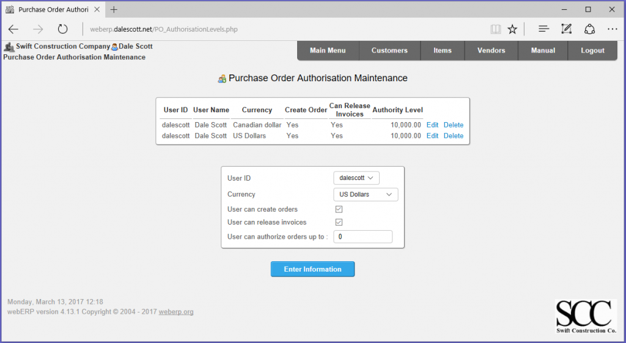
Task: Click the browser back arrow
Action: pos(13,29)
